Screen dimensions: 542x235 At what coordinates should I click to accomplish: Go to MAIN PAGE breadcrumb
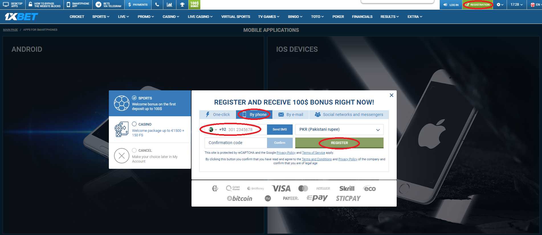tap(10, 30)
